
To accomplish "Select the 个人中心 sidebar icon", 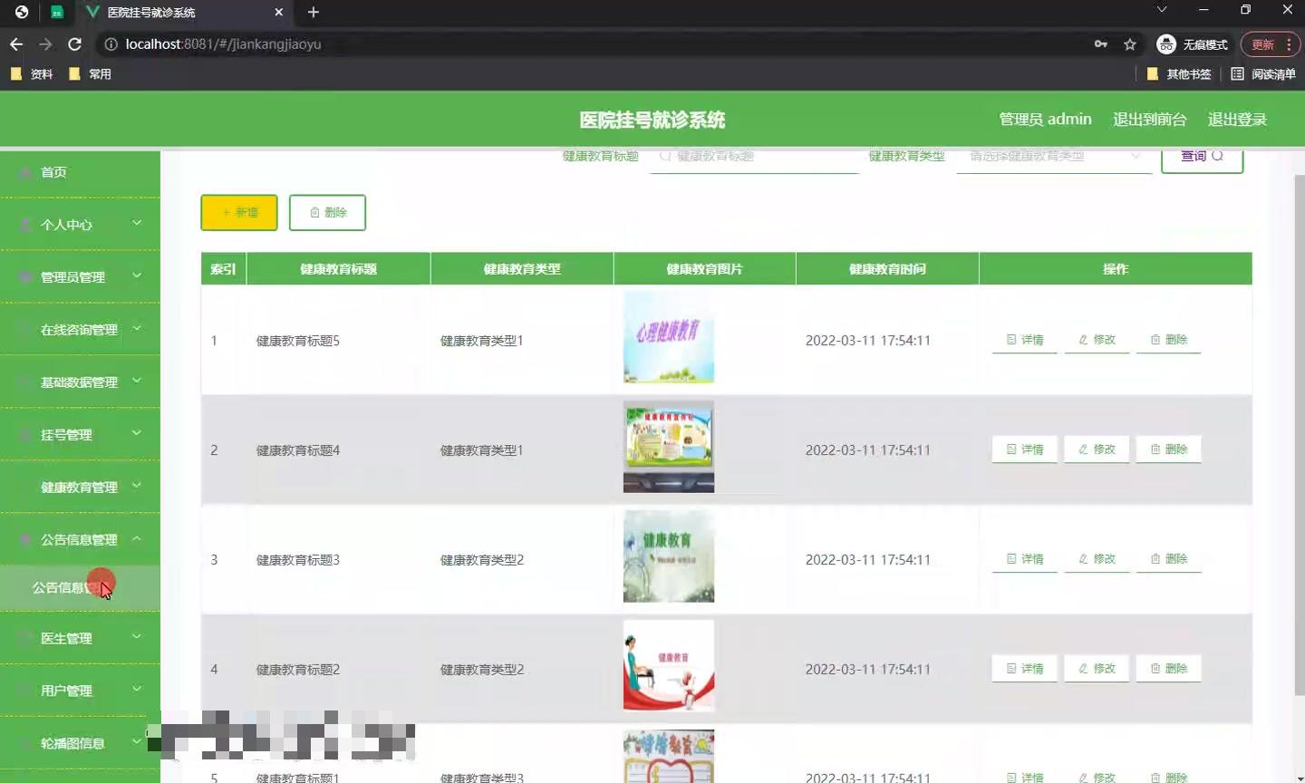I will point(24,224).
